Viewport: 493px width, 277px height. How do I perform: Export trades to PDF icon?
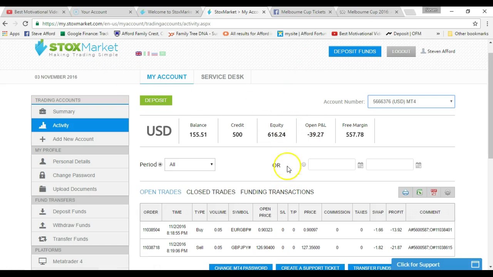tap(434, 192)
